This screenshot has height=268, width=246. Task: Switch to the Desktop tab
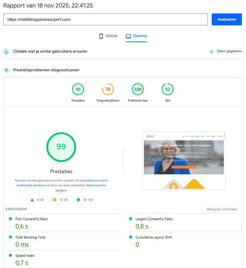click(136, 36)
